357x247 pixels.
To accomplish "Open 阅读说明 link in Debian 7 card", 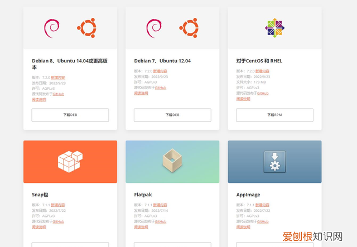I will click(x=141, y=93).
